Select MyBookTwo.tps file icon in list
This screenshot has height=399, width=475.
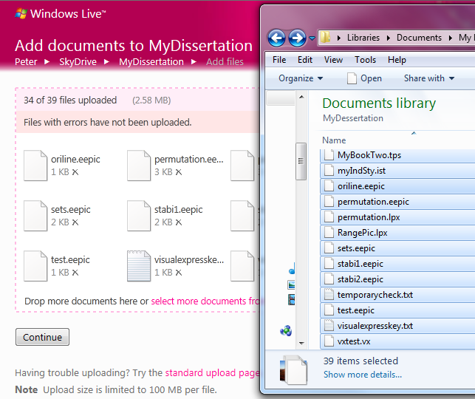coord(329,155)
